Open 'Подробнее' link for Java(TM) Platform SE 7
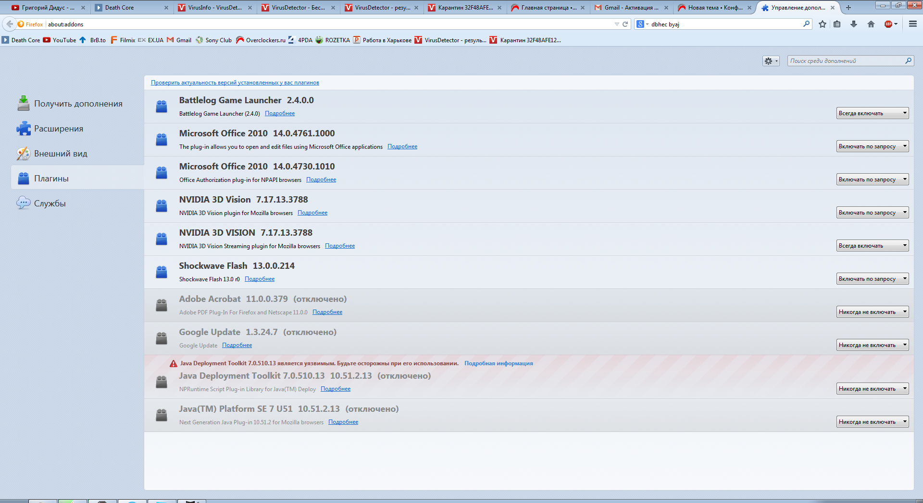 [343, 422]
